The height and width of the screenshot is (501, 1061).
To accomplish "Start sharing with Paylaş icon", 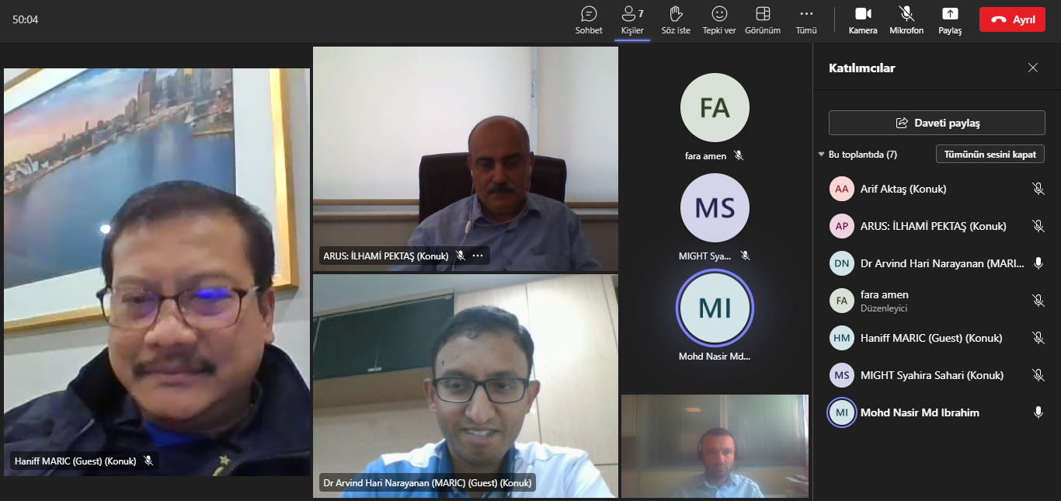I will coord(950,20).
